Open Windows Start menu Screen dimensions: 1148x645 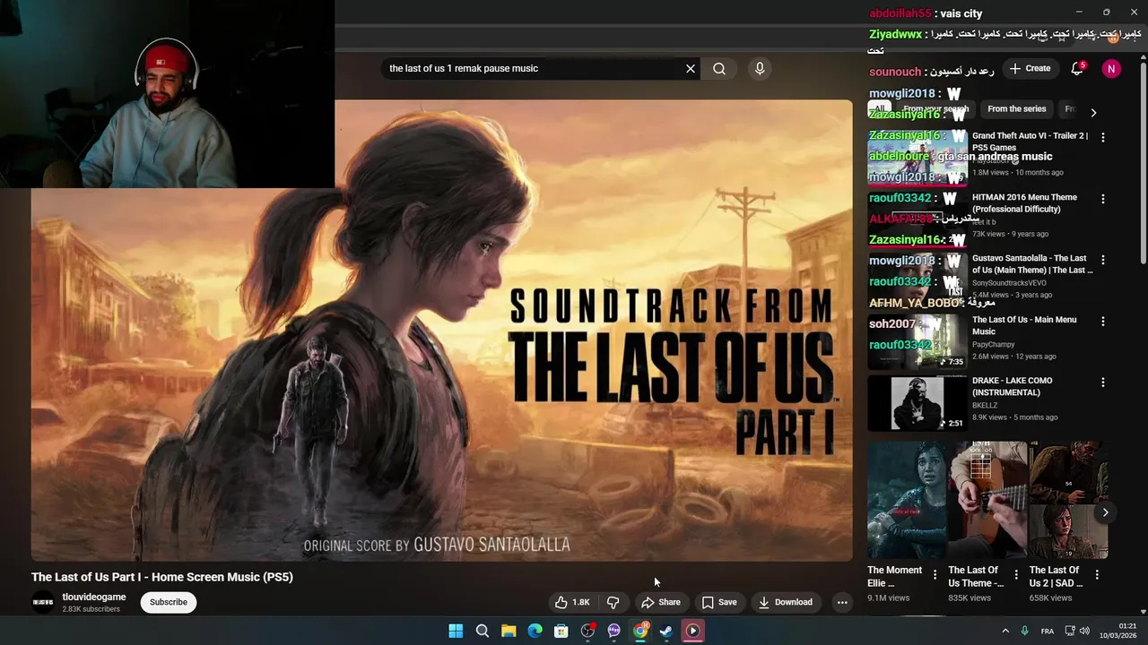[x=456, y=631]
